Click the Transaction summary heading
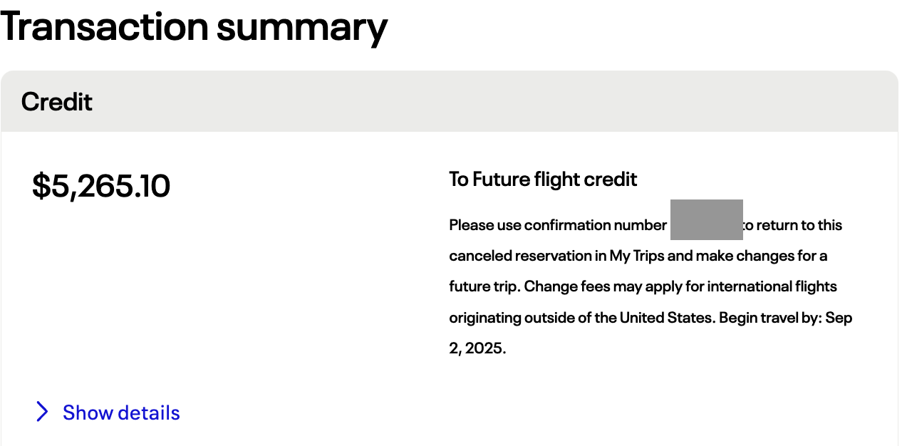 194,26
